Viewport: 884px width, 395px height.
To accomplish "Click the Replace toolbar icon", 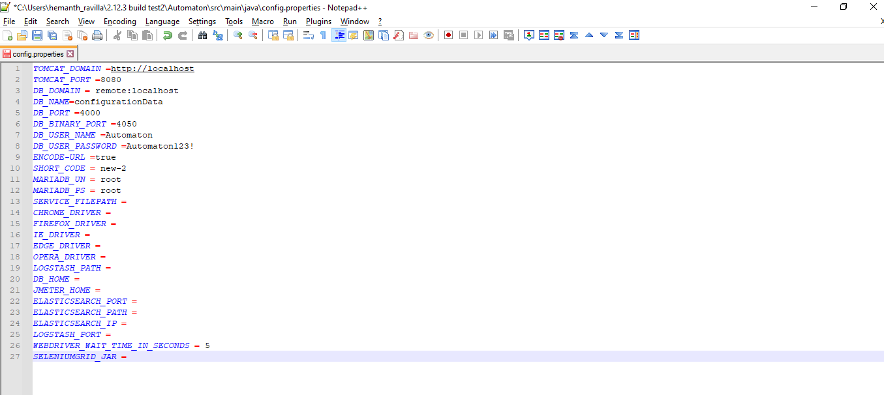I will [x=218, y=35].
